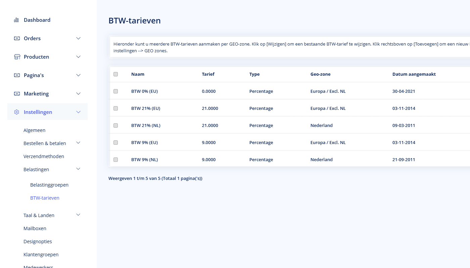Switch to the Verzendmethoden settings
Image resolution: width=470 pixels, height=268 pixels.
click(x=44, y=156)
